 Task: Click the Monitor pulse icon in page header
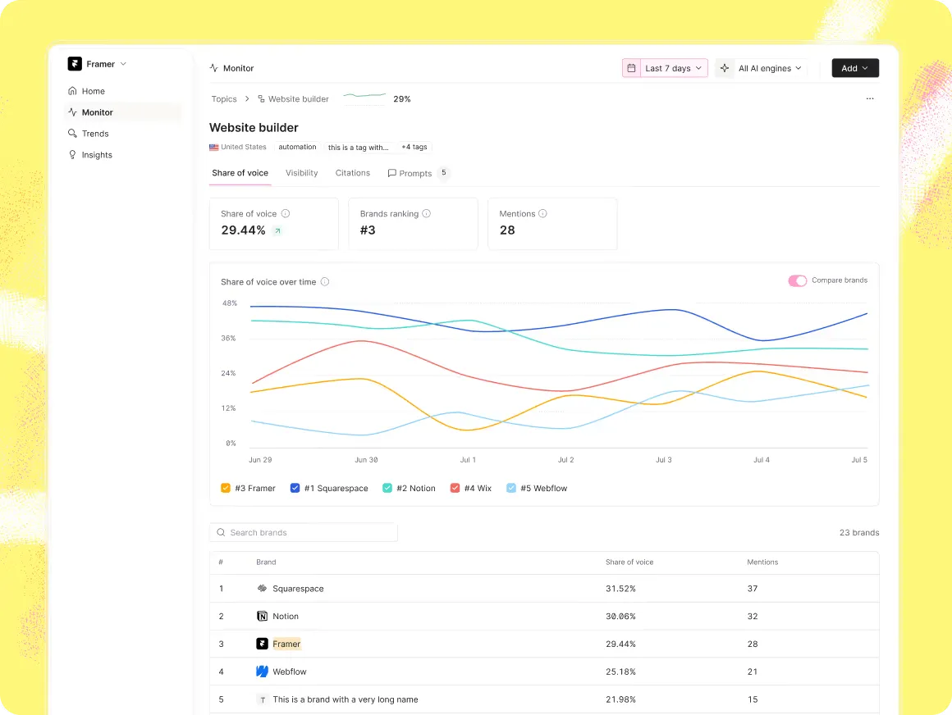point(213,68)
